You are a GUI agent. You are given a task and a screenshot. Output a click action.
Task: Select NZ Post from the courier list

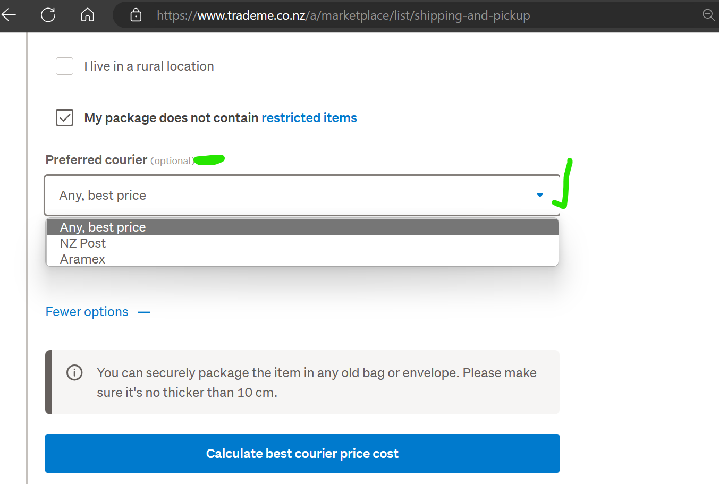point(83,243)
